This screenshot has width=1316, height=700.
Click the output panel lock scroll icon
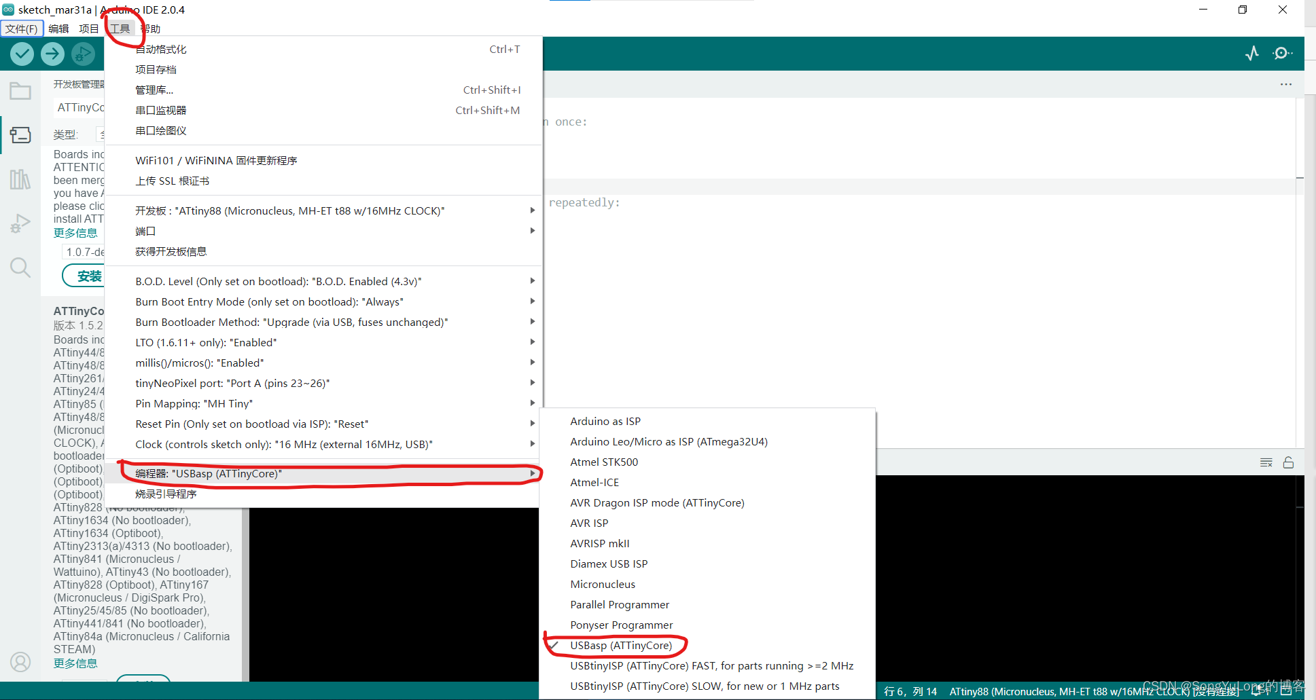coord(1288,462)
